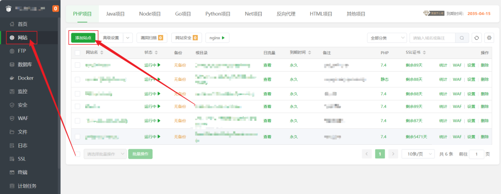Open the table column settings gear
Viewport: 501px width, 194px height.
(489, 38)
